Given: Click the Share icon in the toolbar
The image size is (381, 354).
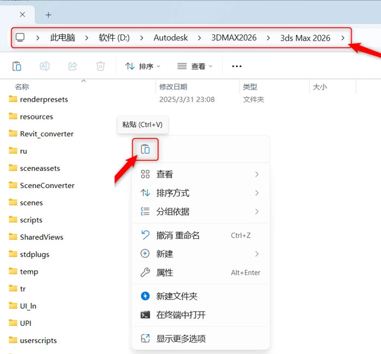Looking at the screenshot, I should [72, 66].
